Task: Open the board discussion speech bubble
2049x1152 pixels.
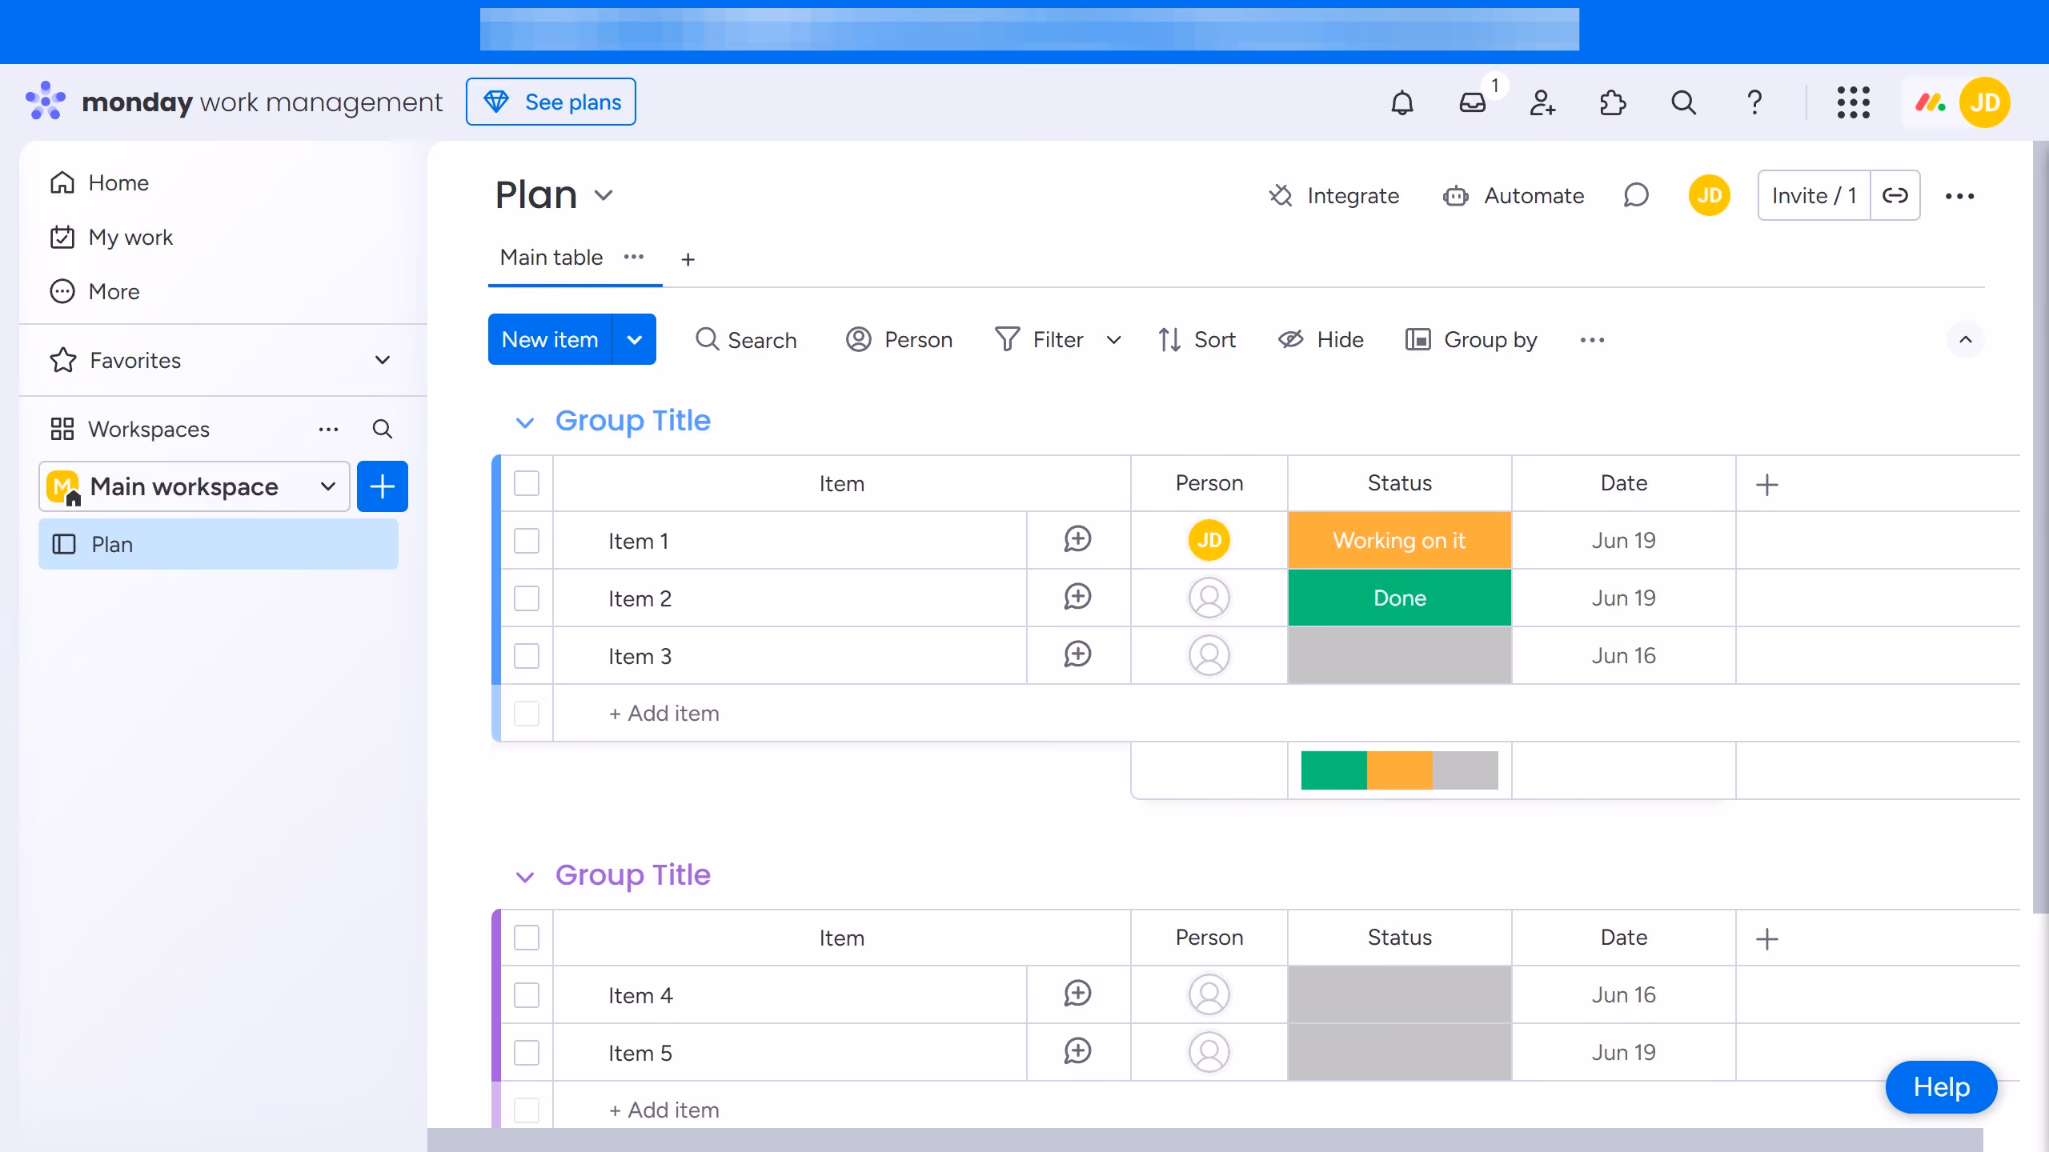Action: 1636,195
